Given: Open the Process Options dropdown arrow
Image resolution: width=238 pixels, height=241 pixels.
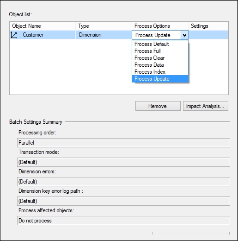Looking at the screenshot, I should pyautogui.click(x=184, y=35).
